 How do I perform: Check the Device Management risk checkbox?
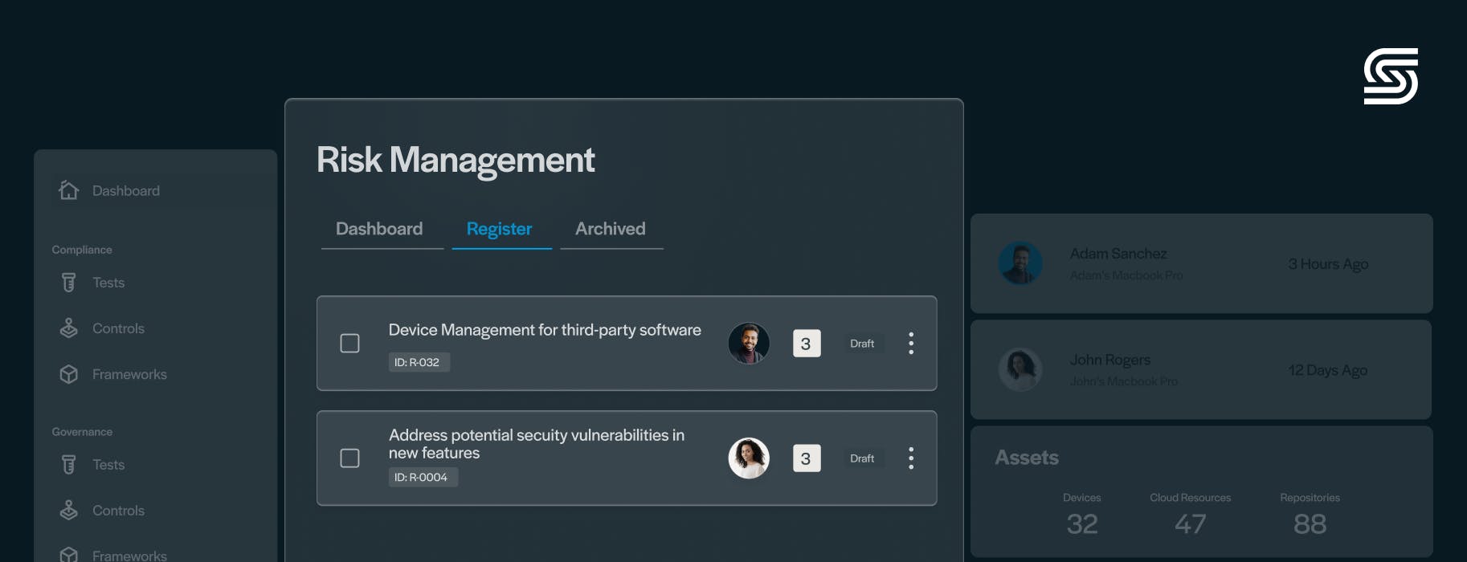pos(349,344)
